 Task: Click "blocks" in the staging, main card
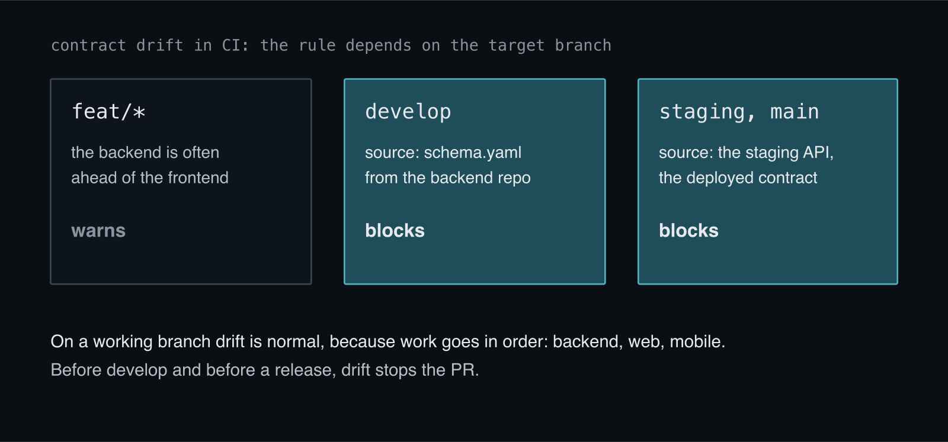point(689,231)
